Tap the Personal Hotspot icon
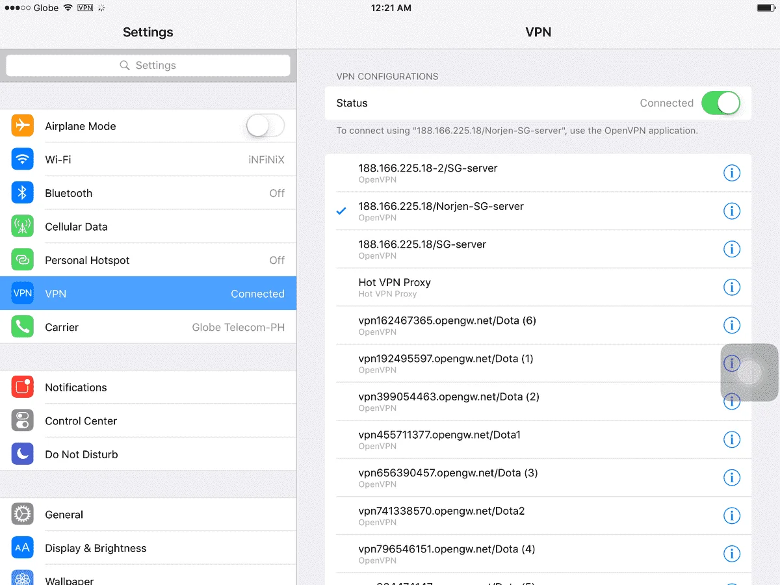 (x=23, y=260)
